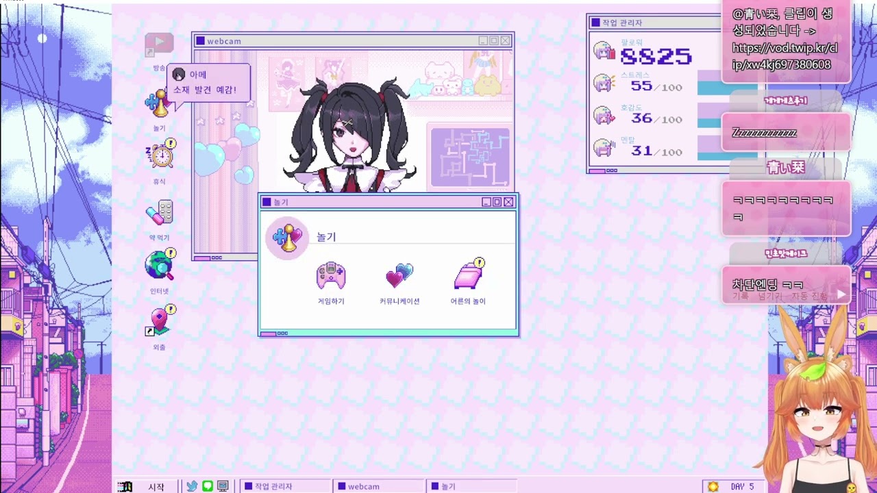The height and width of the screenshot is (493, 877).
Task: Select 어른의 놀이 bed icon in 놀기 window
Action: 469,274
